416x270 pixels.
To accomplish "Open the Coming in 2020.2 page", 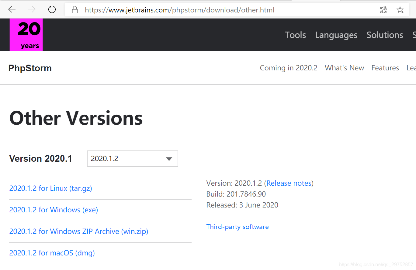I will point(289,68).
